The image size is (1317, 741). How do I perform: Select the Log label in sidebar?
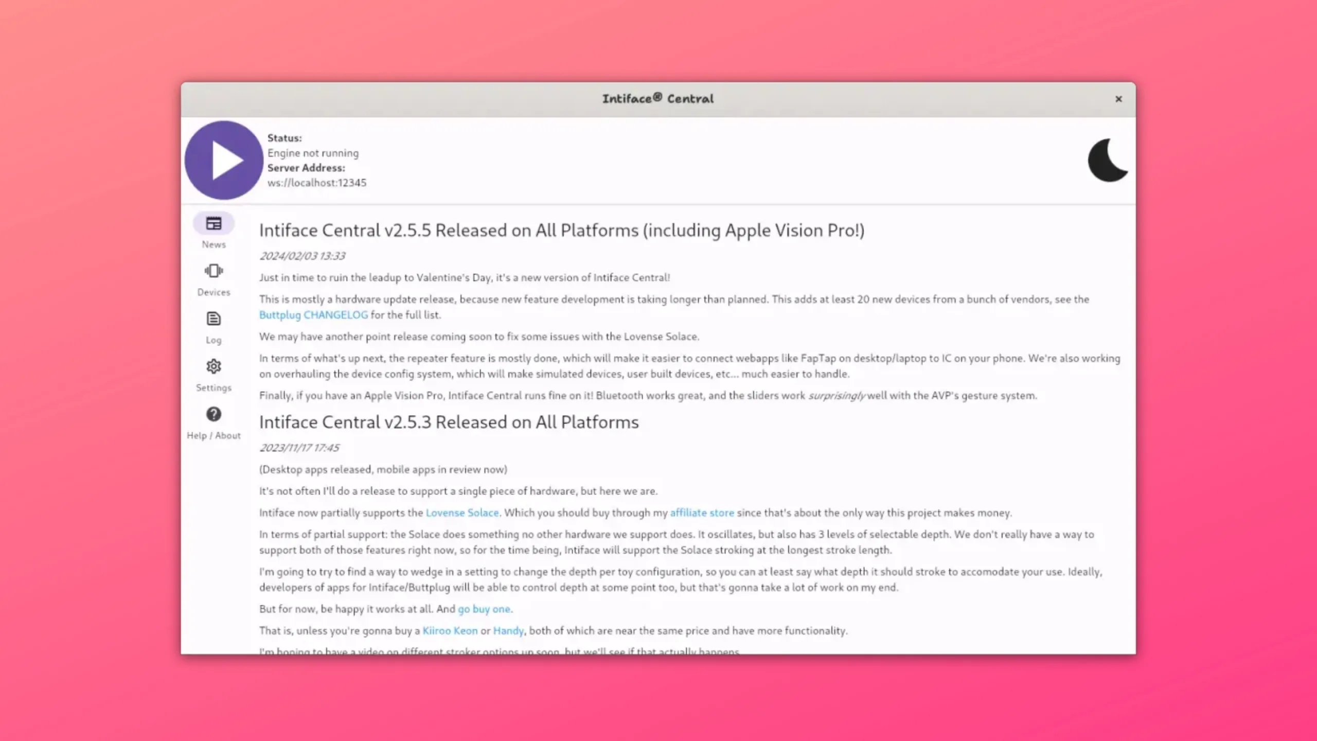(213, 340)
